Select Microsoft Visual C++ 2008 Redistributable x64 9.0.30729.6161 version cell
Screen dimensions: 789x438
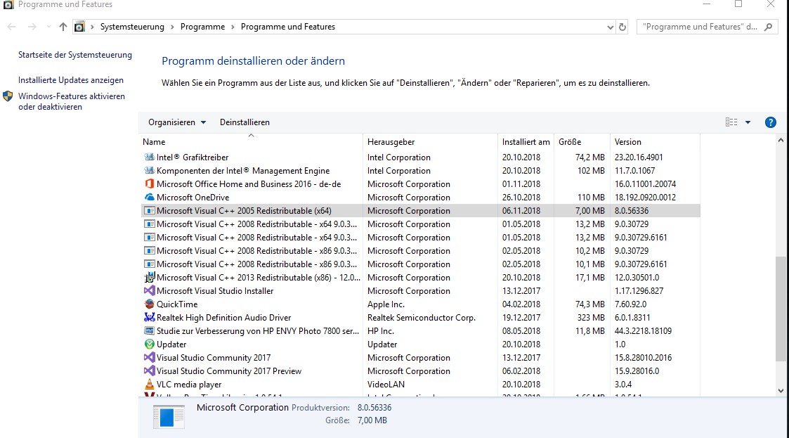click(x=641, y=238)
